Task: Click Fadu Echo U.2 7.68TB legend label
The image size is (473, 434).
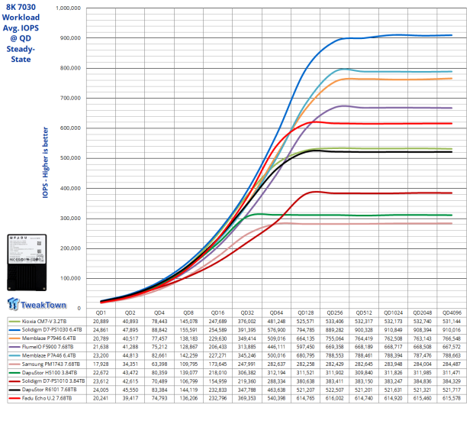Action: coord(47,399)
